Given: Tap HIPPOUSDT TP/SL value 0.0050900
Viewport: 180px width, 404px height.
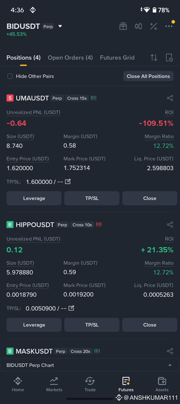Looking at the screenshot, I should pyautogui.click(x=41, y=308).
